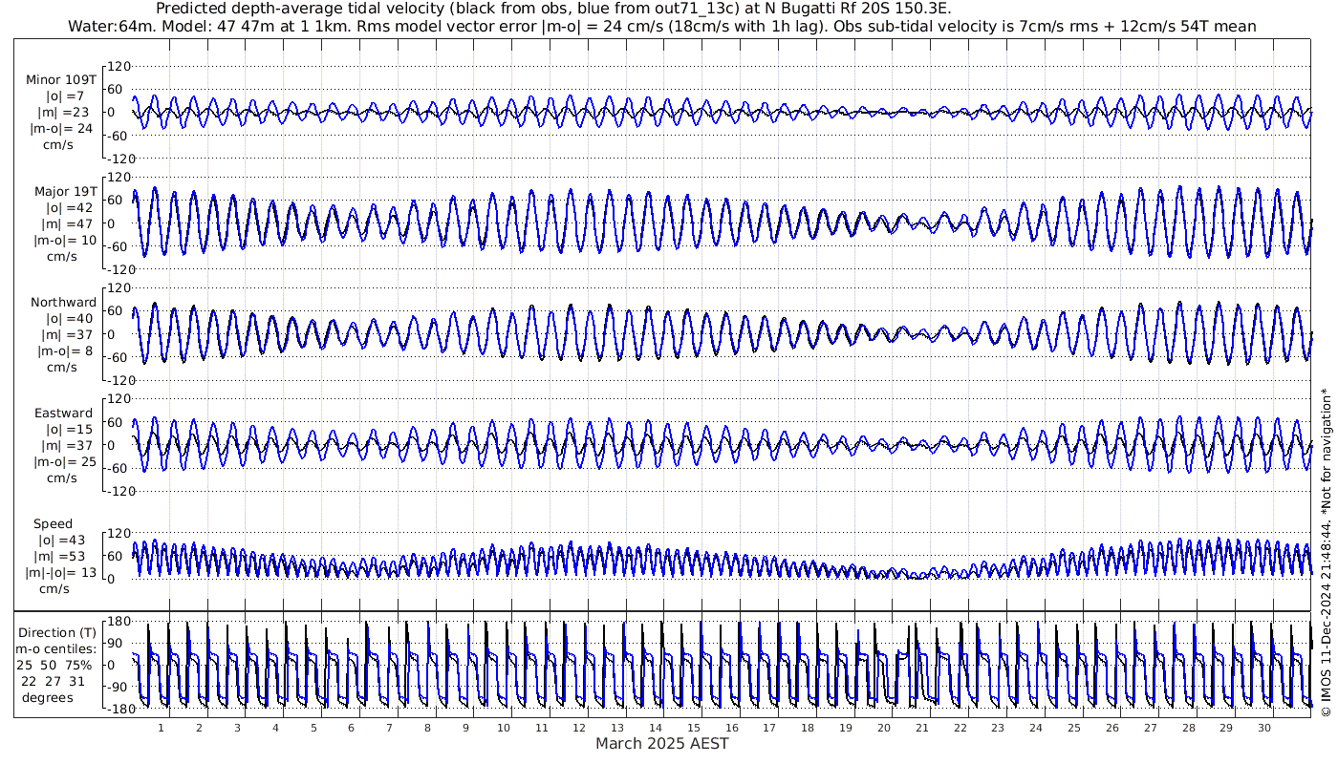Click the '120' tick of Minor panel axis

tap(119, 66)
